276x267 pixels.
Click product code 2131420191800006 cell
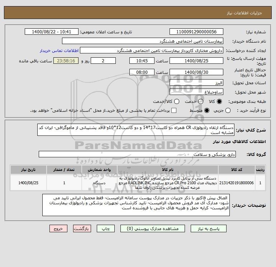tap(237, 183)
